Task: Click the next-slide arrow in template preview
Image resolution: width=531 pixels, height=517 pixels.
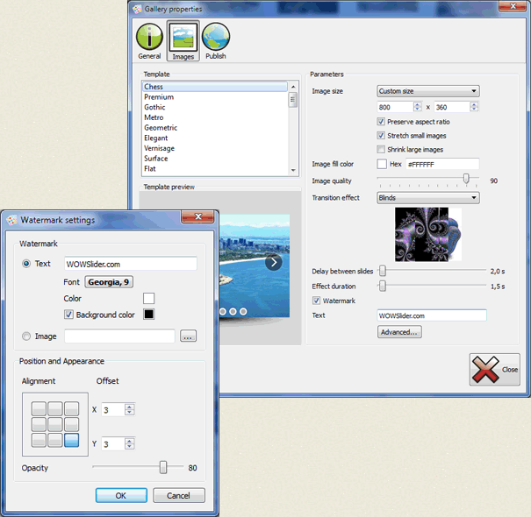Action: pyautogui.click(x=274, y=262)
